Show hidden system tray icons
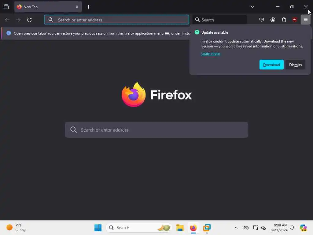Image resolution: width=313 pixels, height=235 pixels. [236, 228]
